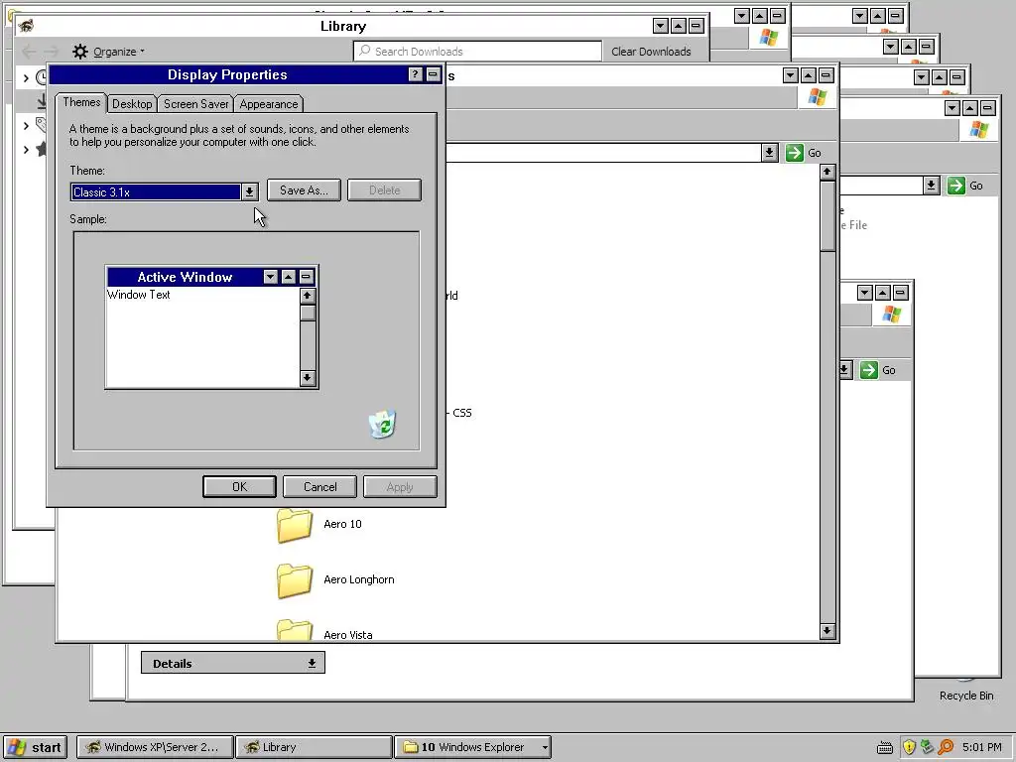The height and width of the screenshot is (762, 1016).
Task: Select the Downloads arrow icon in Library sidebar
Action: (x=41, y=101)
